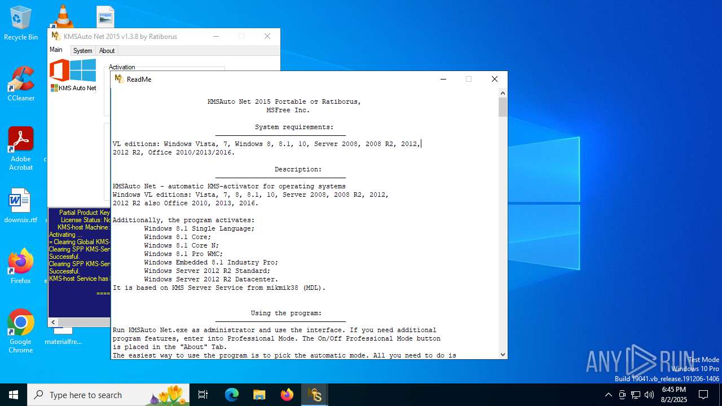
Task: Open Task View on the taskbar
Action: click(203, 395)
